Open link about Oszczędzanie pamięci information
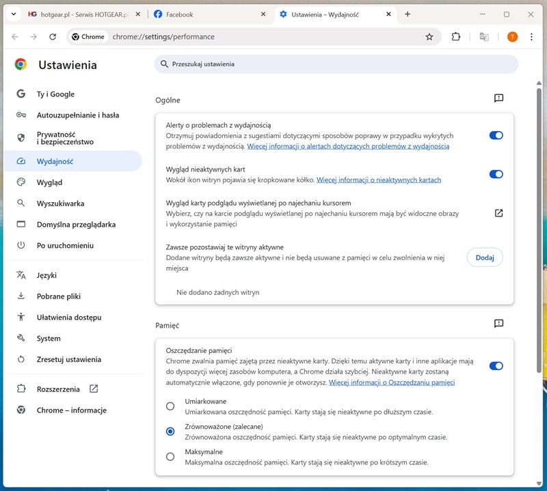The image size is (547, 491). pos(391,382)
